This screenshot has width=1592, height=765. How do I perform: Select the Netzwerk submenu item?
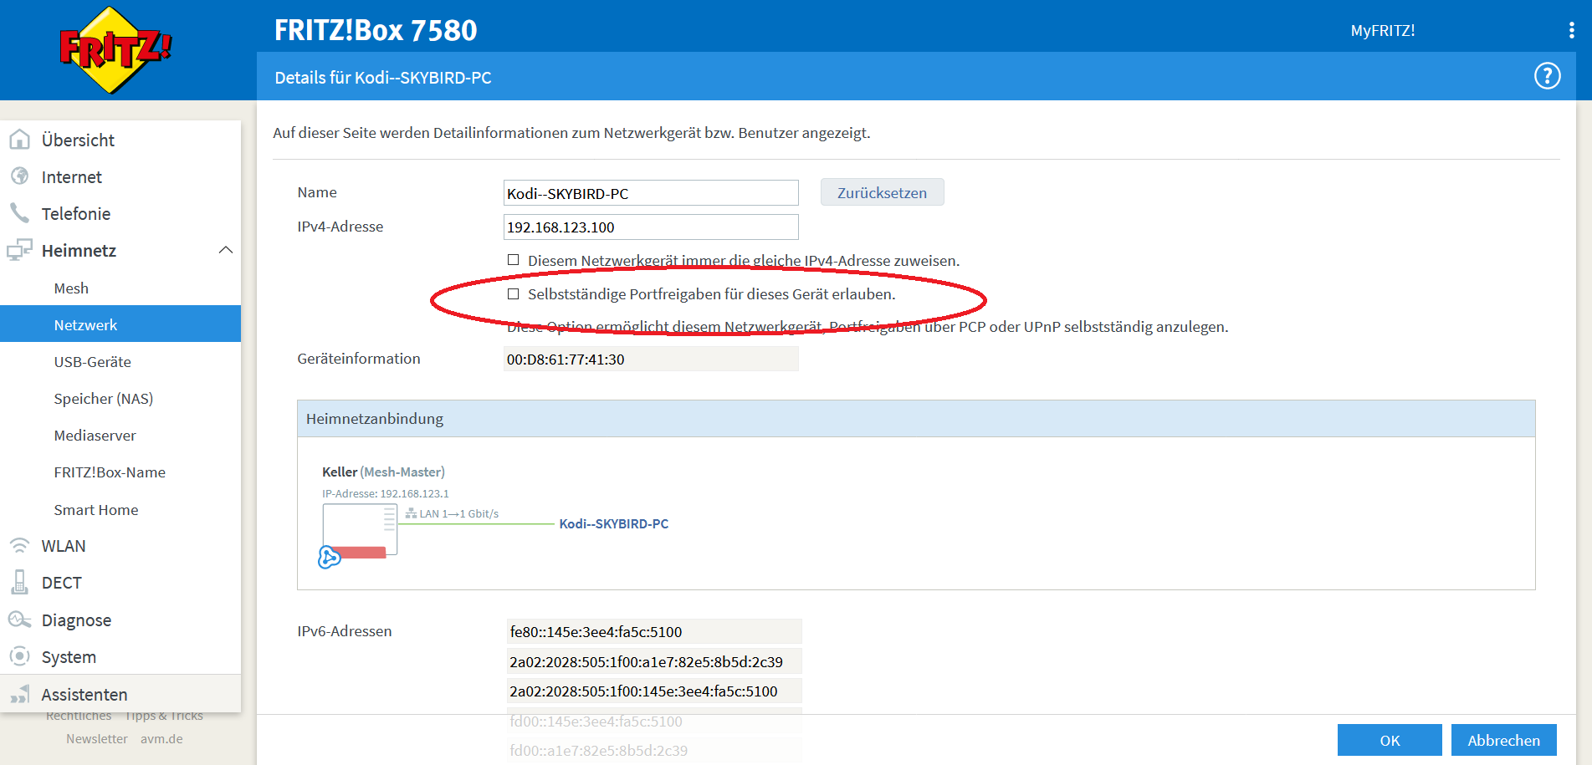coord(120,324)
